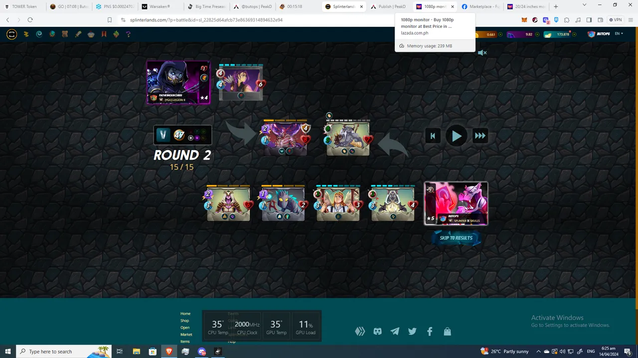Click the Market footer link
The width and height of the screenshot is (638, 358).
tap(186, 335)
